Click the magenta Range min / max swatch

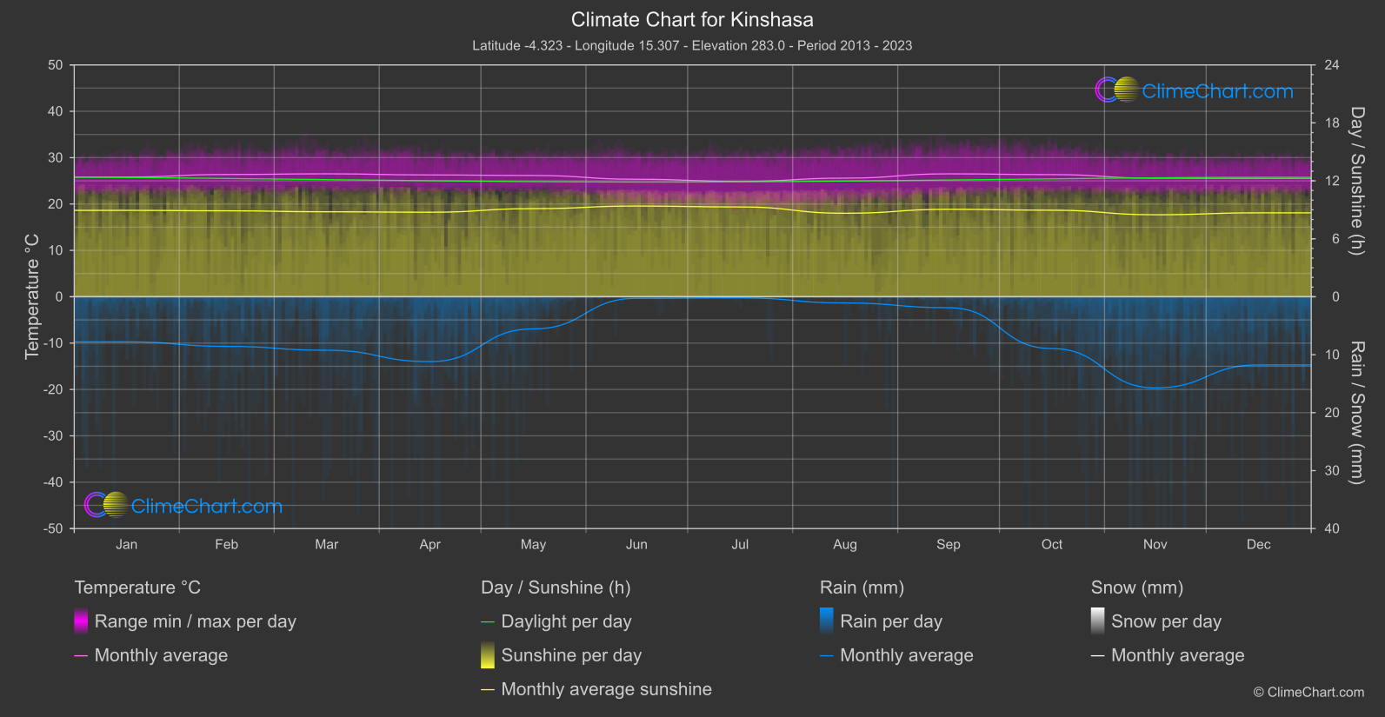point(81,621)
